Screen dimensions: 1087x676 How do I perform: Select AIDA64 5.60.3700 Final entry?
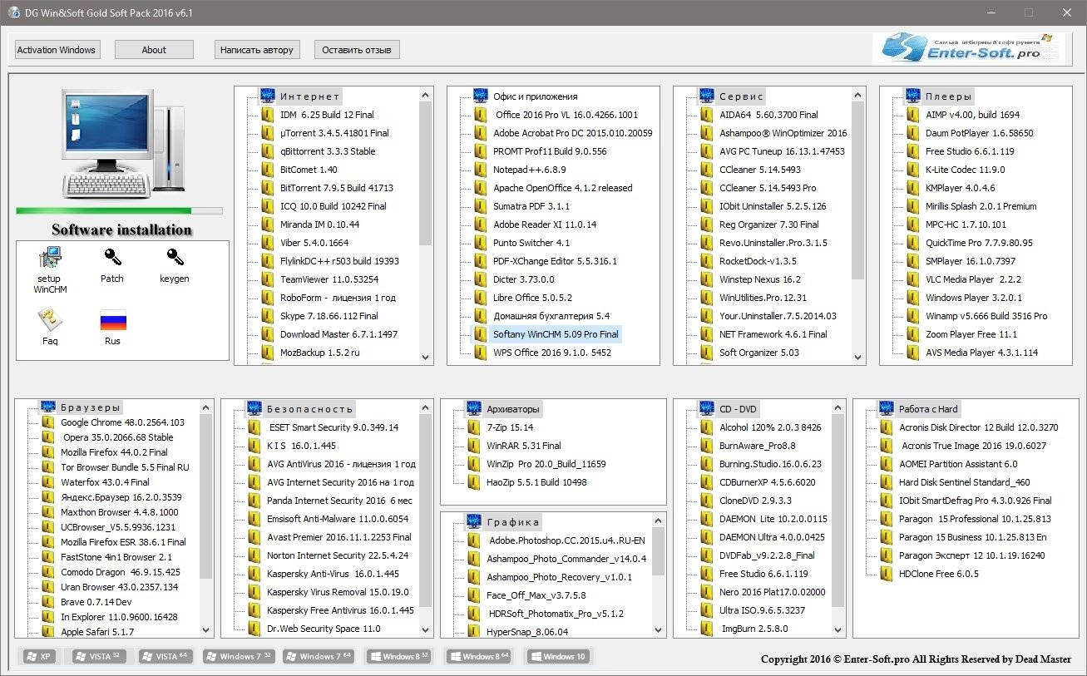(768, 115)
